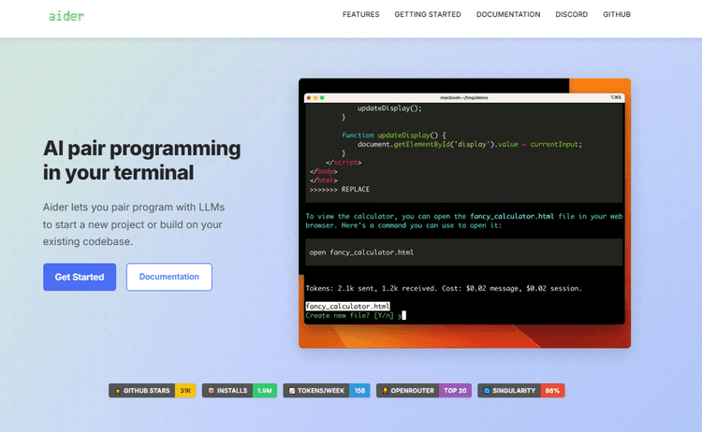Click the chart icon on Tokens/Week badge
Image resolution: width=702 pixels, height=432 pixels.
[x=291, y=391]
